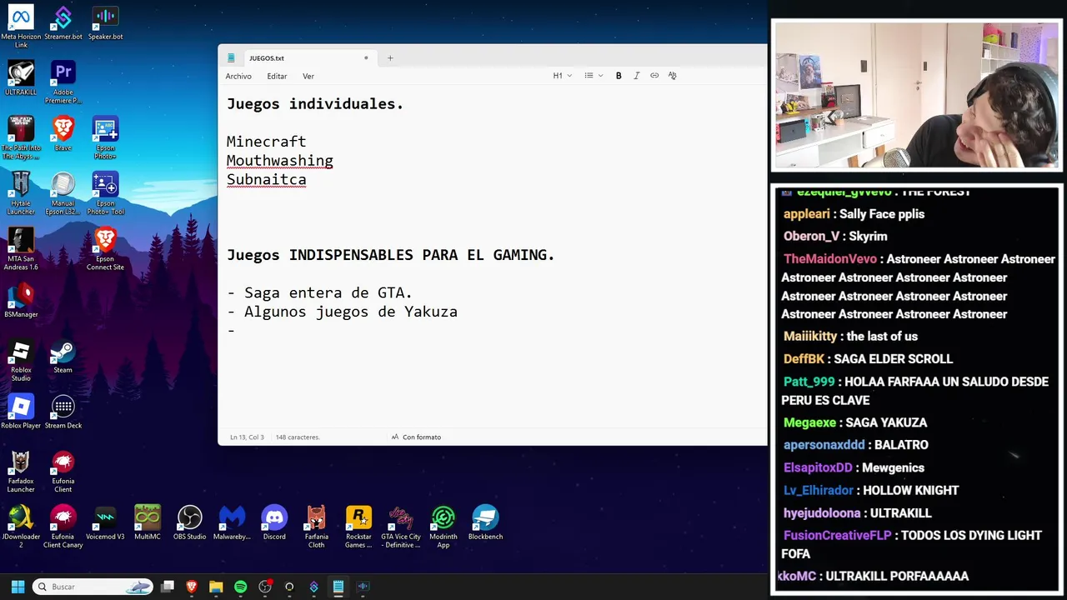Click the webcam video feed overlay
The width and height of the screenshot is (1067, 600).
point(916,96)
